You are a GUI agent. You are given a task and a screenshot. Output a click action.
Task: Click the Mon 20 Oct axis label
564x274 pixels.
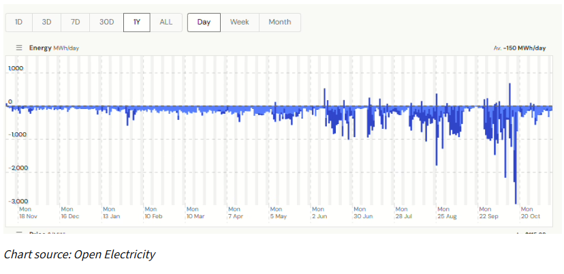pos(530,213)
